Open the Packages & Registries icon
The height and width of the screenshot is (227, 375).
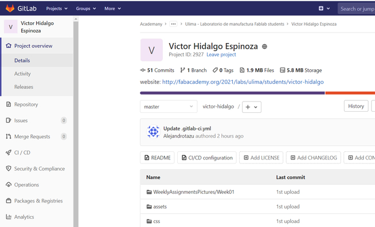(9, 201)
